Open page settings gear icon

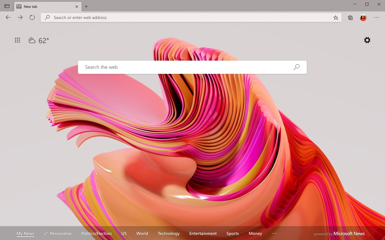(367, 40)
